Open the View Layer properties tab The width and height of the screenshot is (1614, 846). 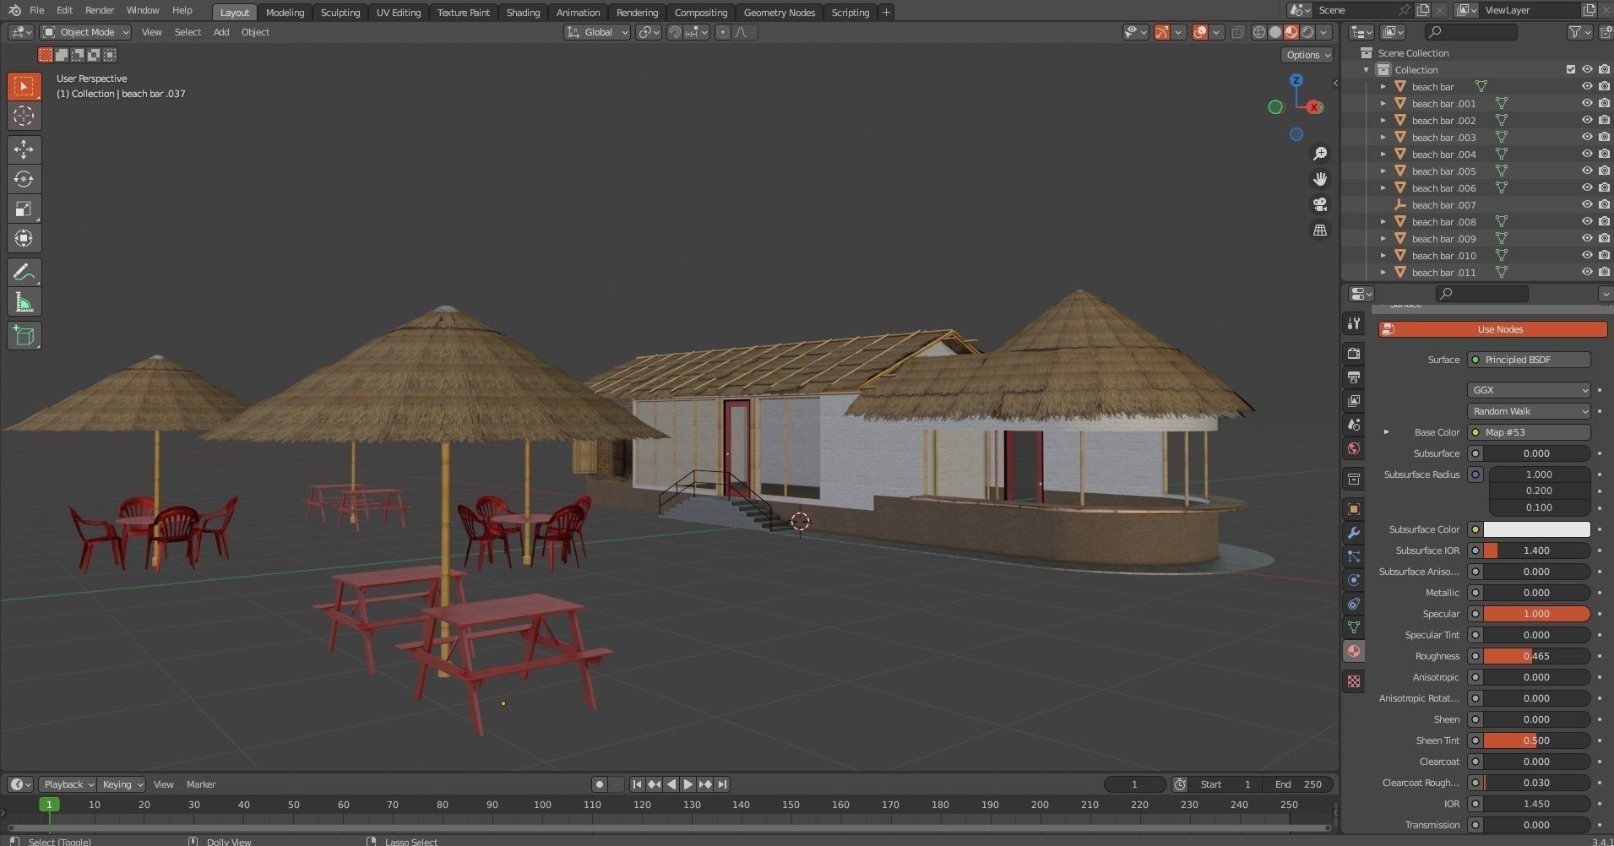pyautogui.click(x=1354, y=400)
